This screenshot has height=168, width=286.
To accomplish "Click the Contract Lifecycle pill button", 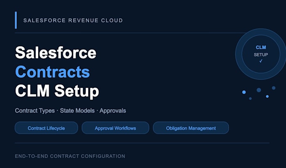I will click(46, 128).
